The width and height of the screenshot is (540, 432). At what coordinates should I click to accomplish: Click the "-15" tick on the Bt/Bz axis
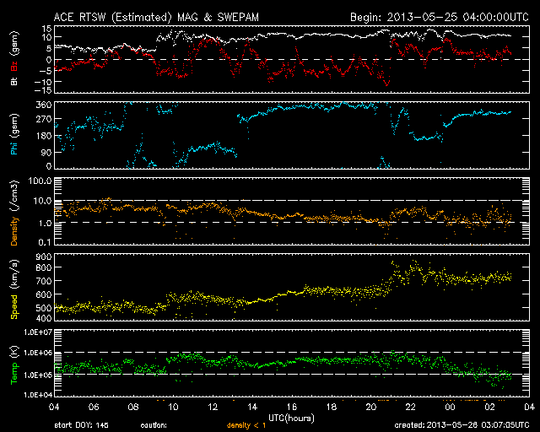tap(43, 90)
